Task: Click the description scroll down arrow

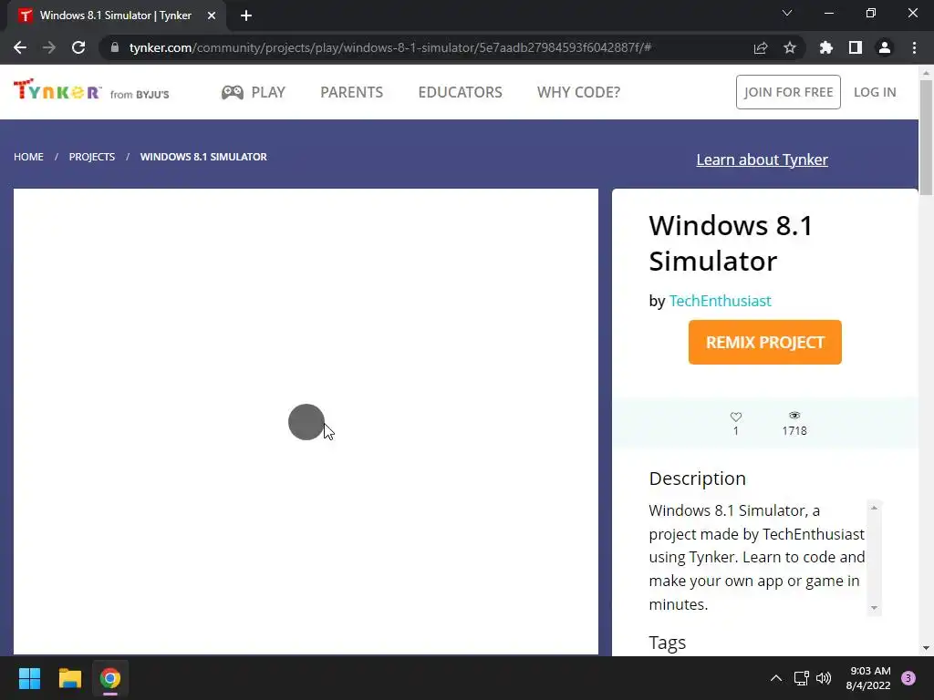Action: point(874,608)
